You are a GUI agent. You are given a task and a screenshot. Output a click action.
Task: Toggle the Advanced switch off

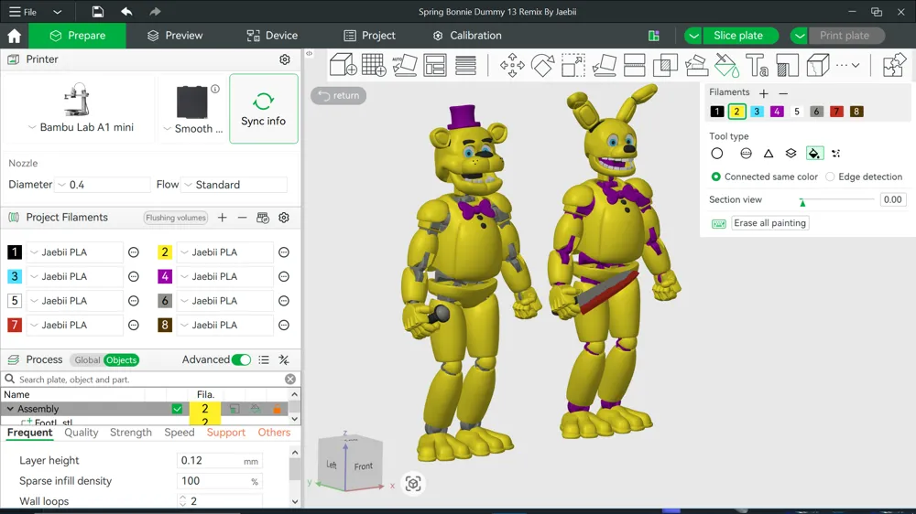(x=241, y=360)
